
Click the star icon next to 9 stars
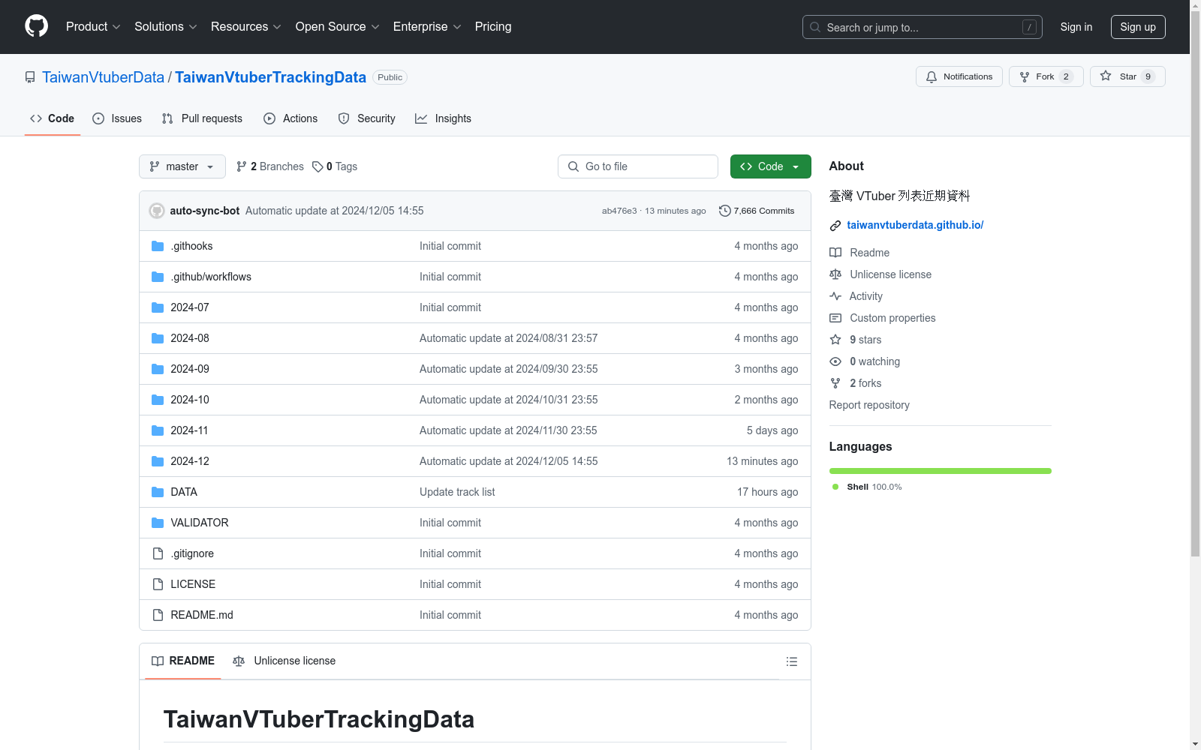[835, 340]
